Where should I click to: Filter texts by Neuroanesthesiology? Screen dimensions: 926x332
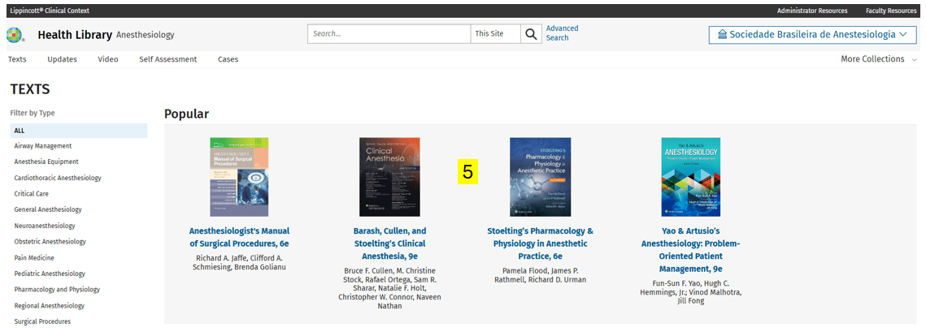pyautogui.click(x=45, y=226)
